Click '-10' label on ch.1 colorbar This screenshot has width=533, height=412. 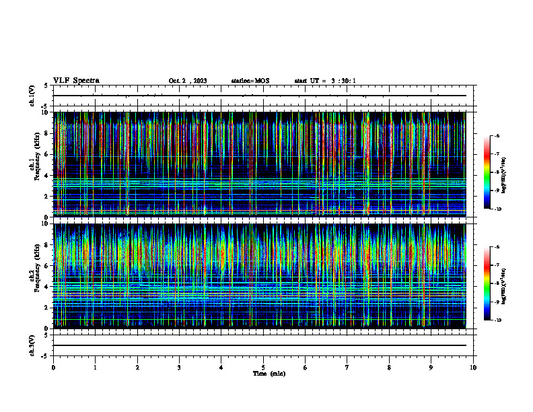pos(498,209)
